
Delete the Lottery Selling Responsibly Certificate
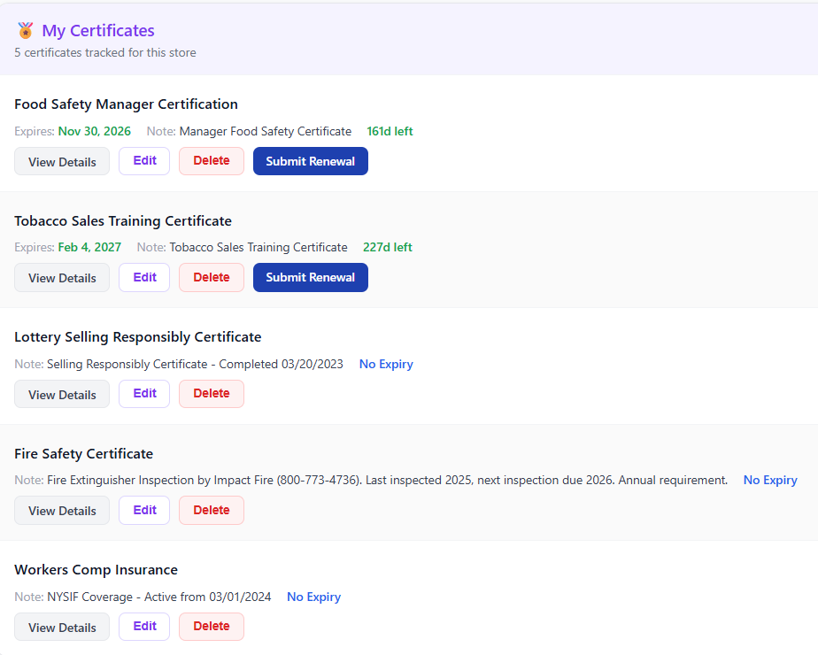click(x=212, y=394)
